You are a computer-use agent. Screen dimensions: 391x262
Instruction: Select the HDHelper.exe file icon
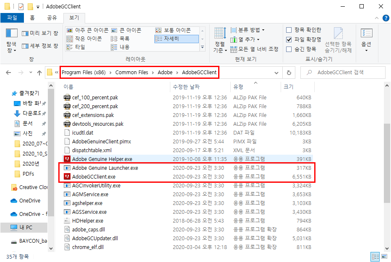click(67, 220)
